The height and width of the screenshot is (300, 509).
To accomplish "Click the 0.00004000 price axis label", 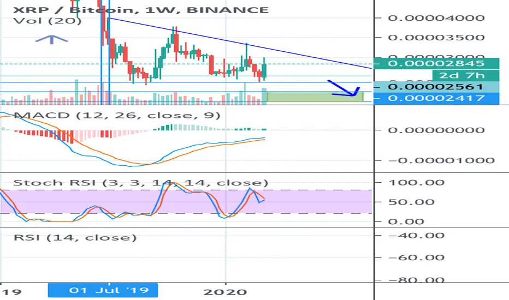I will [436, 18].
